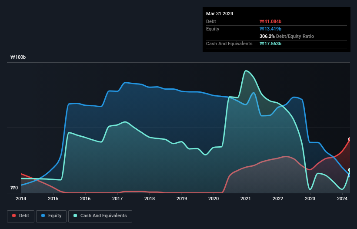Click the 306.2% Debt/Equity Ratio text

(x=287, y=36)
